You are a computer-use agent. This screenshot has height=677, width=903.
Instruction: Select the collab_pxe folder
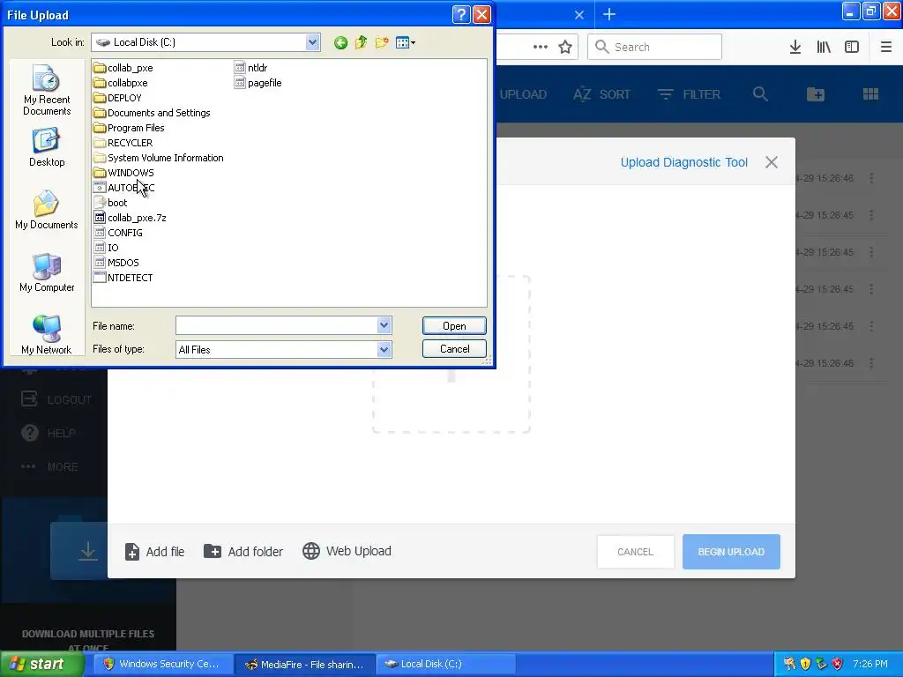(123, 68)
